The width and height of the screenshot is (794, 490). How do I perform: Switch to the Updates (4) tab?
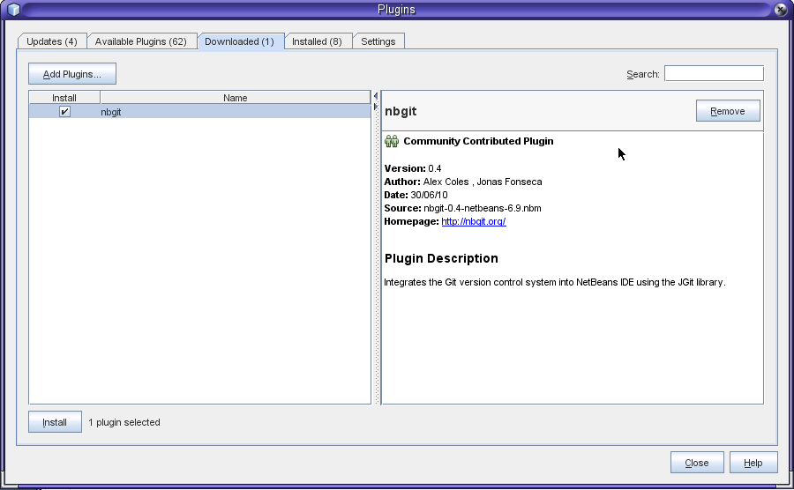tap(52, 41)
